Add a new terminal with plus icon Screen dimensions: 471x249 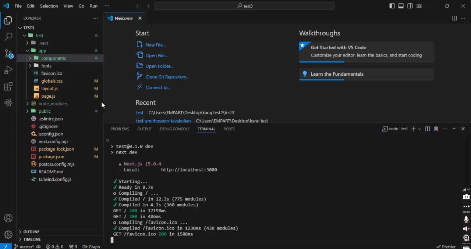[x=414, y=129]
